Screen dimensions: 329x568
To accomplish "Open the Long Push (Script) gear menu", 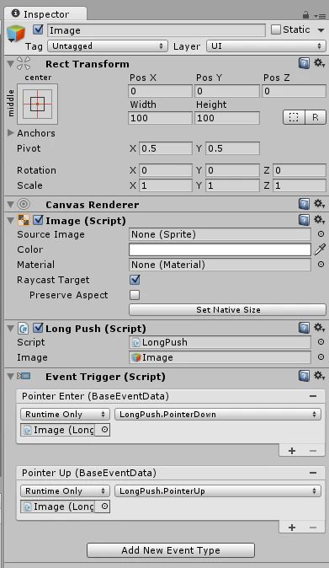I will [319, 328].
